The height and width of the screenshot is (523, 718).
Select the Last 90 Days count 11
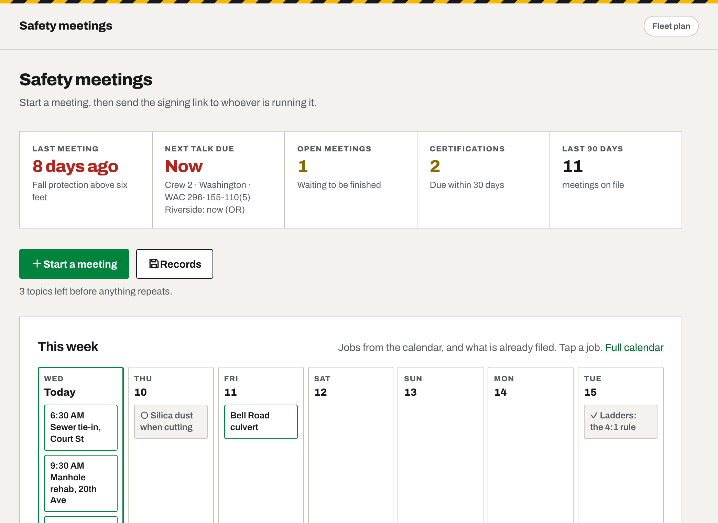(573, 167)
